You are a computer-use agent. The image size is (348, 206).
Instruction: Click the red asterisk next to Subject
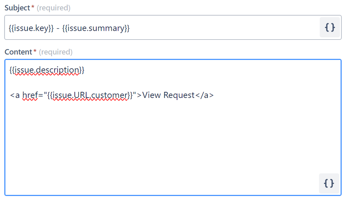pyautogui.click(x=33, y=7)
